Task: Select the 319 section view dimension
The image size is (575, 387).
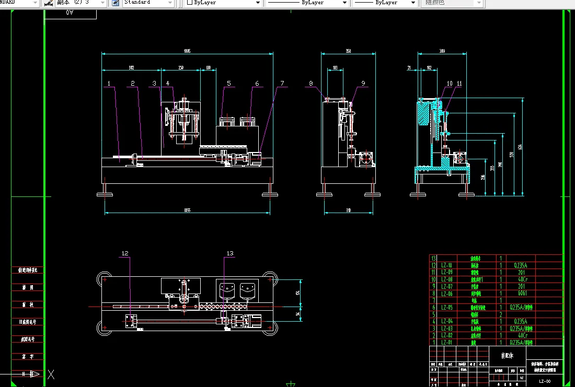Action: click(442, 51)
